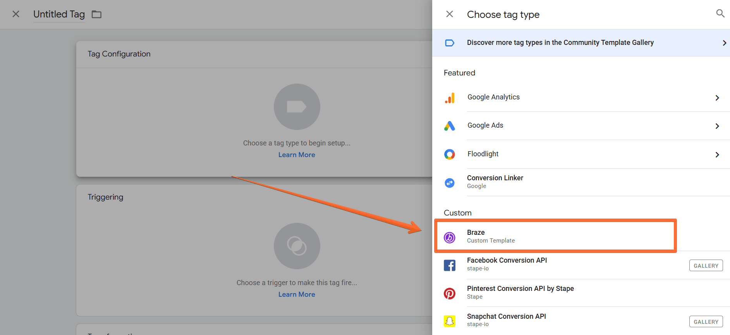
Task: Click GALLERY badge on Facebook Conversion API
Action: 706,265
